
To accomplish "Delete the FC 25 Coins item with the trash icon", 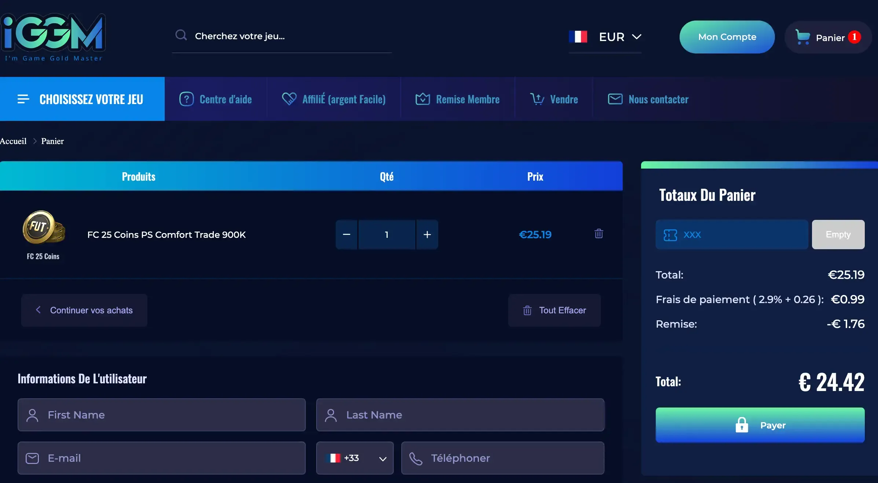I will pos(599,233).
